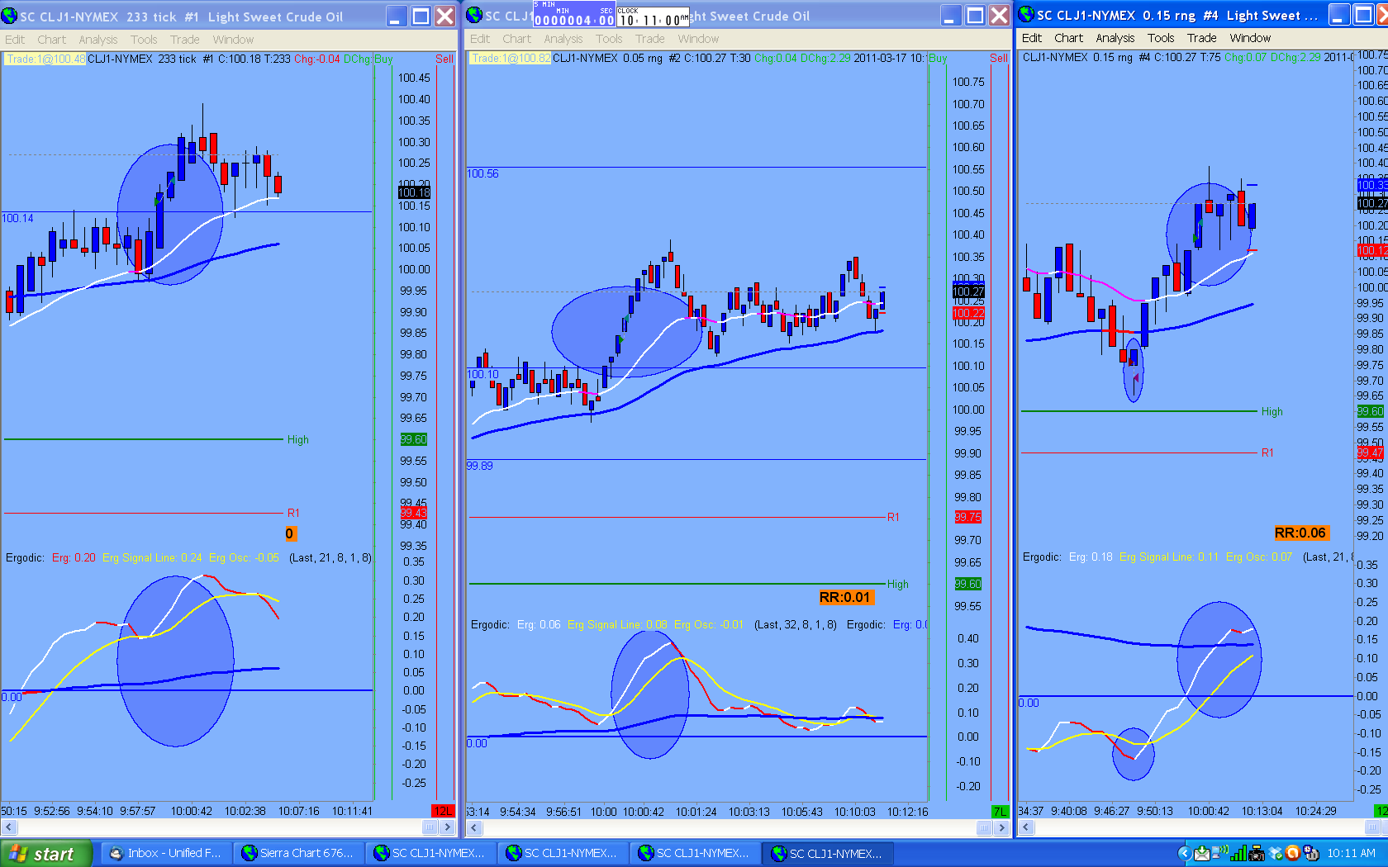Click the globe icon in 0.15 rng #4 title bar

[1027, 14]
